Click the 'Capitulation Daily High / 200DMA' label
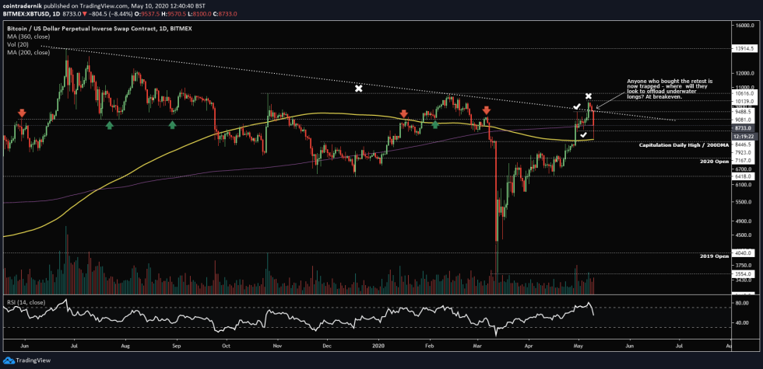Screen dimensions: 763x369 click(682, 145)
